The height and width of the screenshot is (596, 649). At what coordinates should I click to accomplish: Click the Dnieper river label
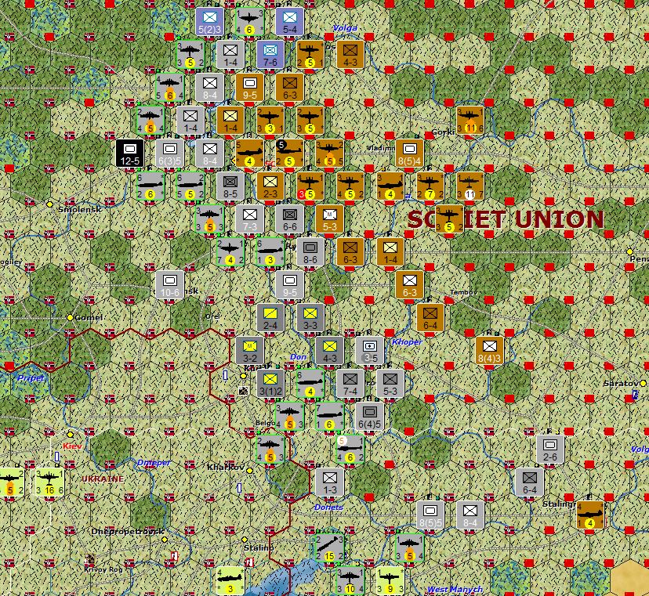coord(154,462)
